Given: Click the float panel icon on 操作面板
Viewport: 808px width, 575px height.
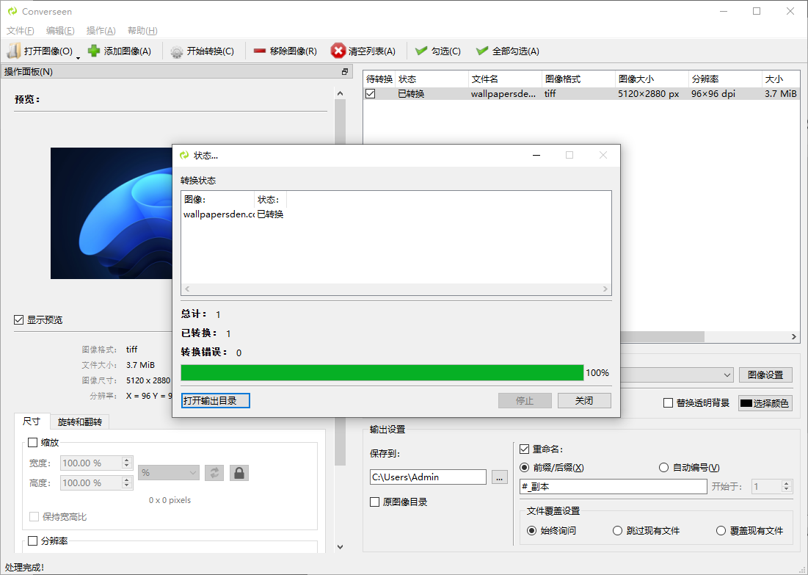Looking at the screenshot, I should [x=344, y=70].
